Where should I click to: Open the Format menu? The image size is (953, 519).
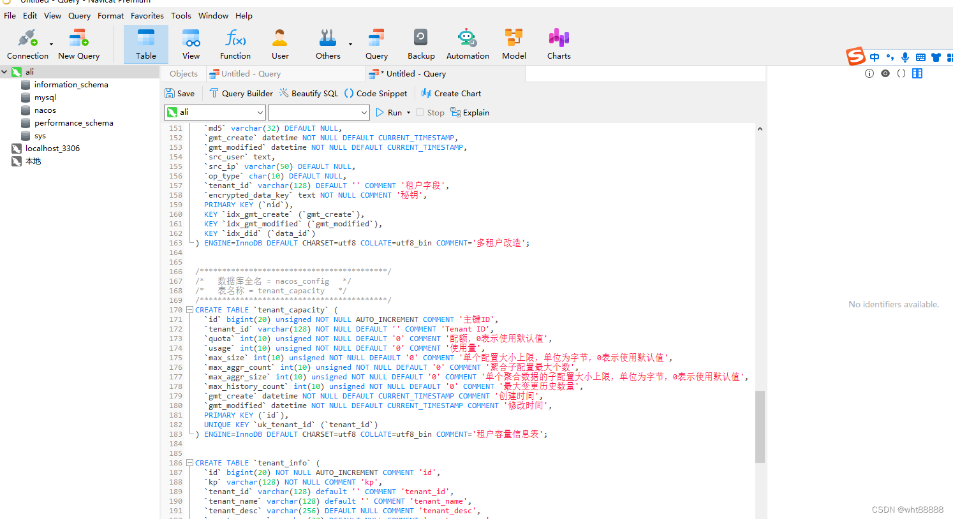111,15
